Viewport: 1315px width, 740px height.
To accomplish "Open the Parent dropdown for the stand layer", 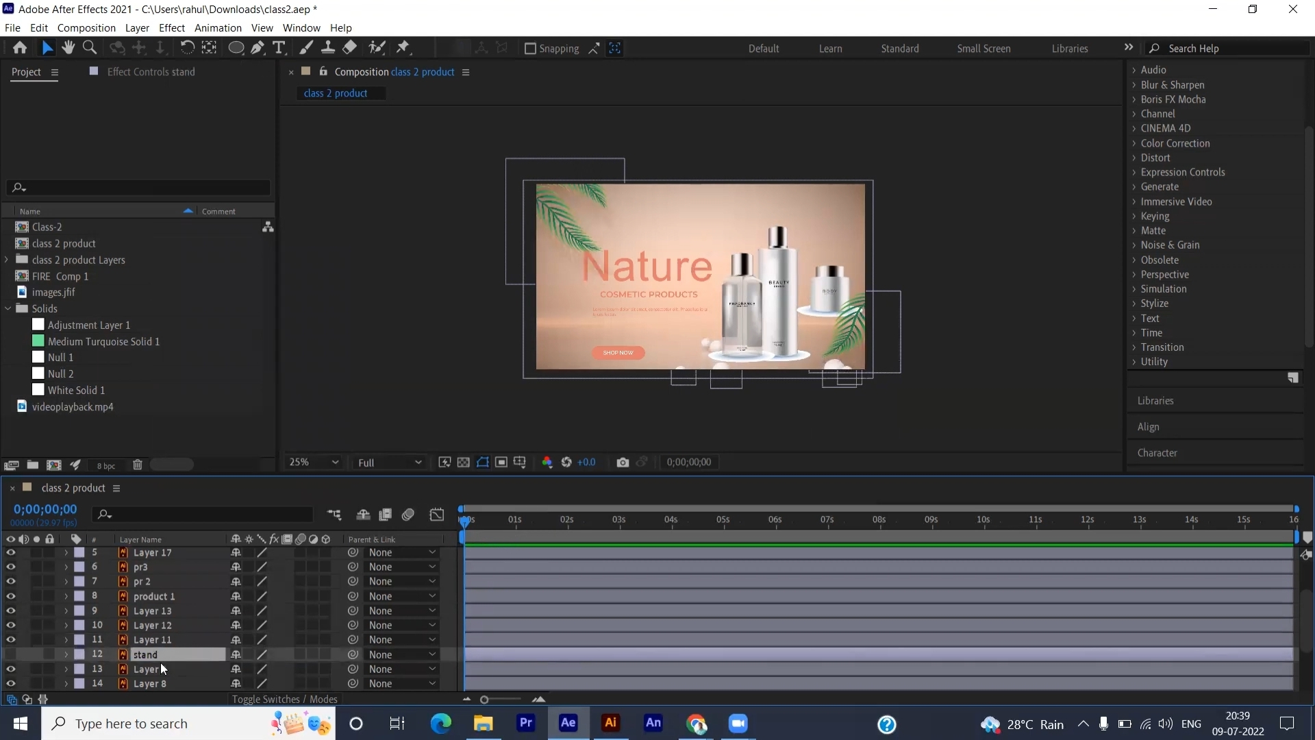I will tap(402, 654).
